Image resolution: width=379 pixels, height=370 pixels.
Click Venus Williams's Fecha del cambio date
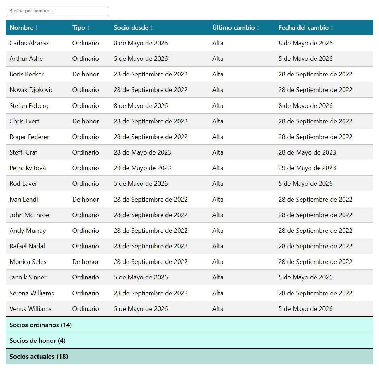[x=305, y=308]
